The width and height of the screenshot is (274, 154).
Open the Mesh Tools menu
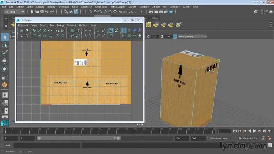(x=101, y=7)
